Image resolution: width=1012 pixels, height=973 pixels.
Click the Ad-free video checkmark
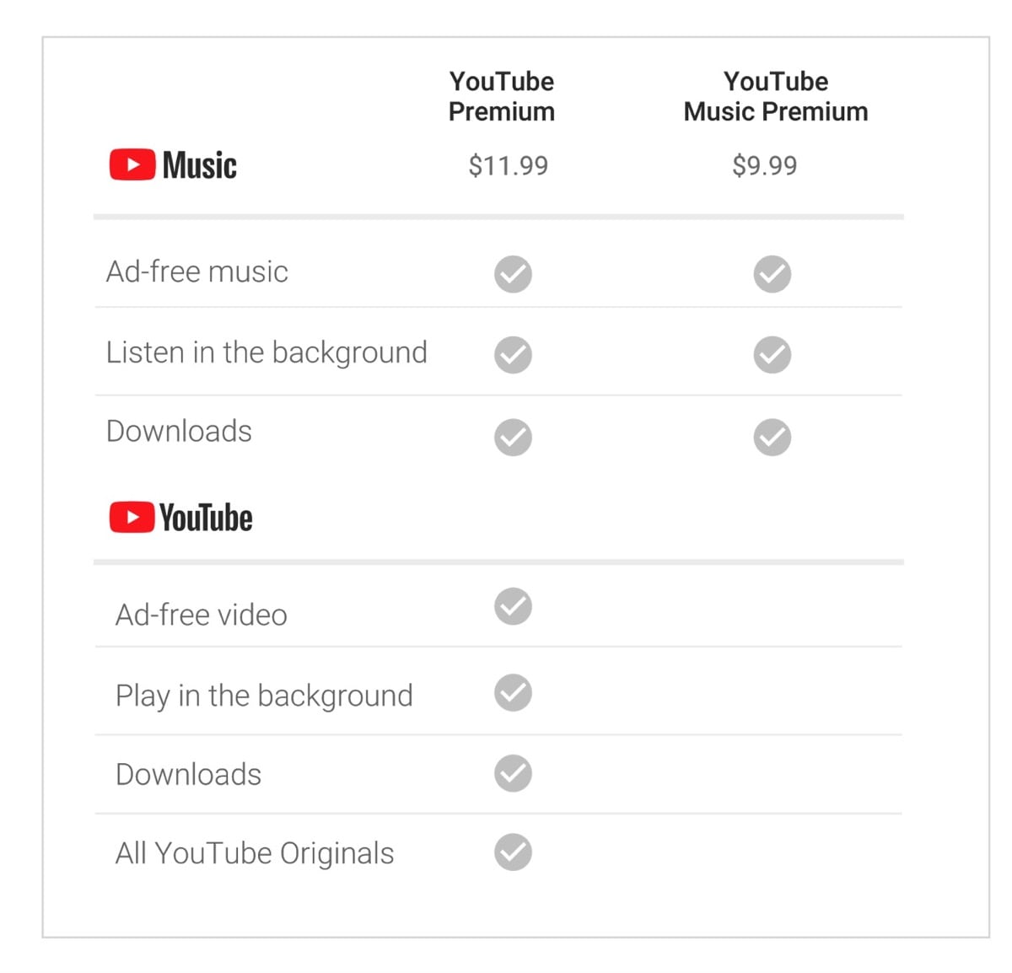click(x=513, y=606)
